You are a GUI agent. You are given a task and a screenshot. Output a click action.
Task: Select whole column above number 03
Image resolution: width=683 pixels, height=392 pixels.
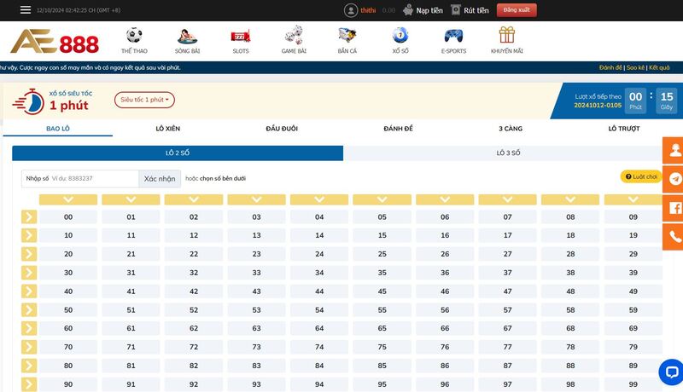(x=257, y=199)
